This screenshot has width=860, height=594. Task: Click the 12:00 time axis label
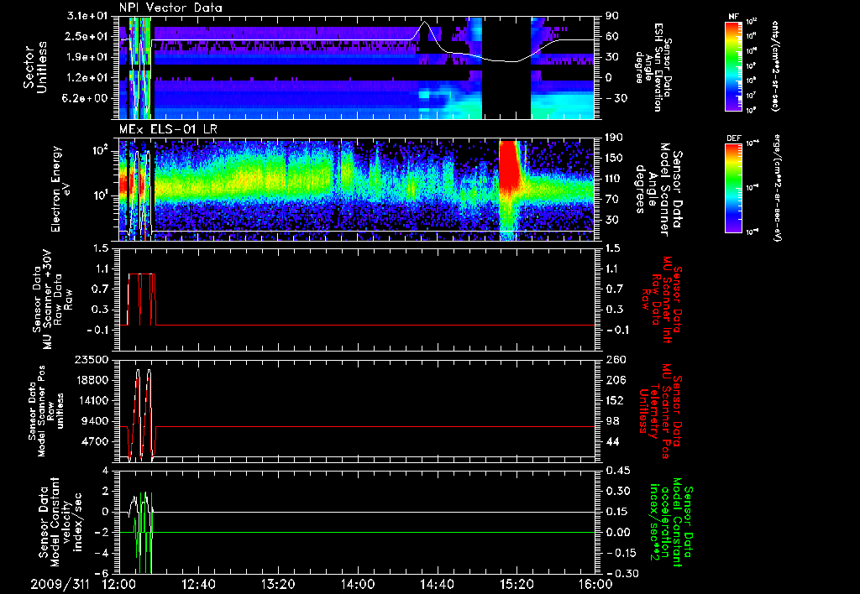pos(119,584)
